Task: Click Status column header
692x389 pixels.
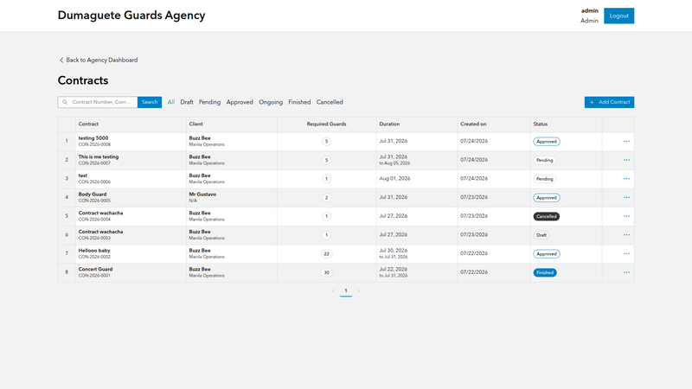Action: (540, 124)
